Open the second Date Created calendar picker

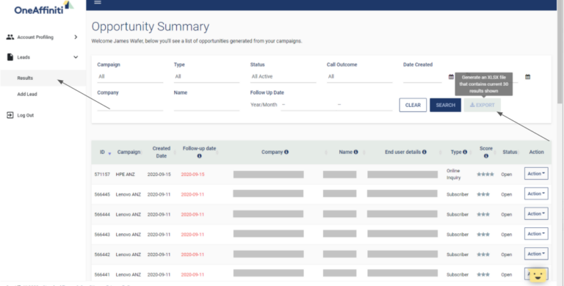point(528,76)
